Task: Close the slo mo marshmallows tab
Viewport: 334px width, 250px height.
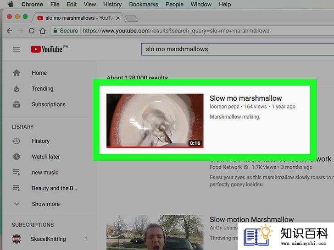Action: point(118,18)
